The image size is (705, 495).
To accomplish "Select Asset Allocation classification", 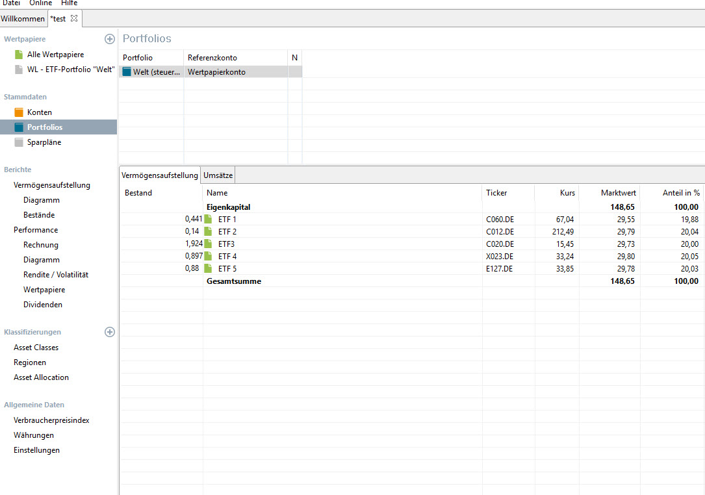I will click(41, 377).
